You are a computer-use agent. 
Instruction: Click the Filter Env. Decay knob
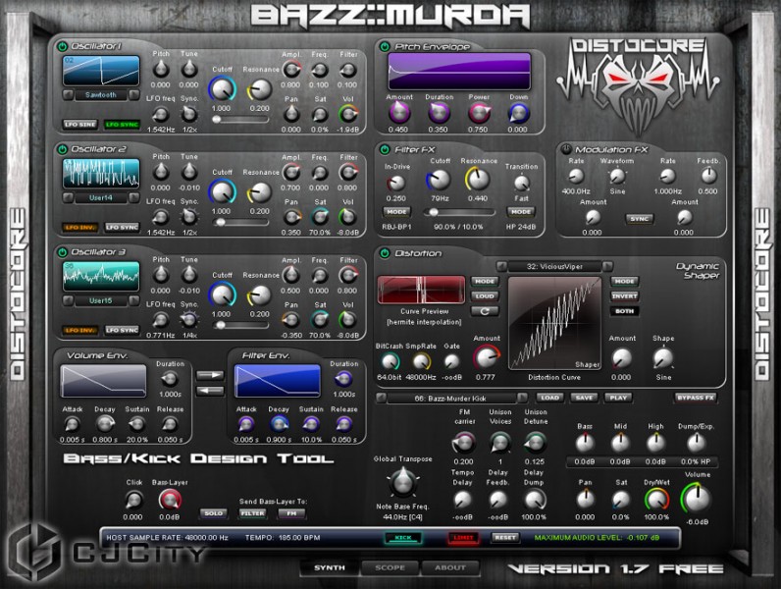(x=278, y=424)
